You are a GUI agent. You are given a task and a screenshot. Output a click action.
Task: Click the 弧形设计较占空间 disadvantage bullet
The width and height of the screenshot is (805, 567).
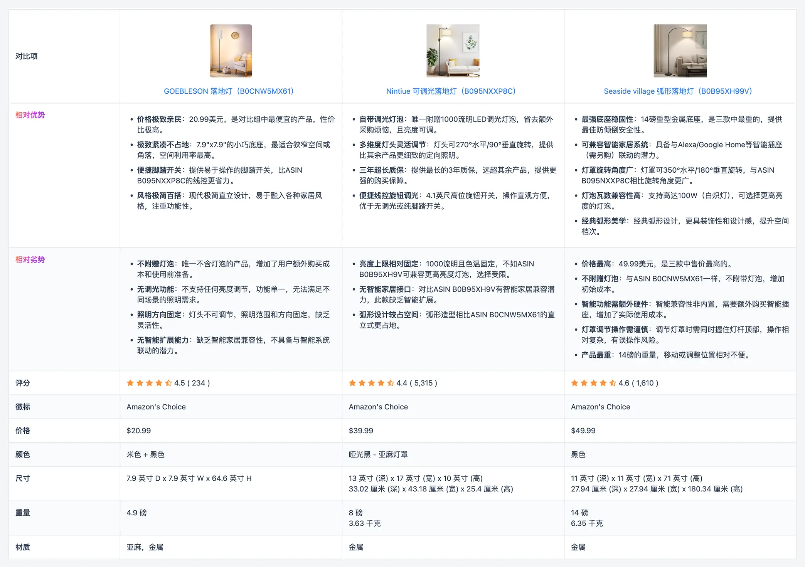457,320
